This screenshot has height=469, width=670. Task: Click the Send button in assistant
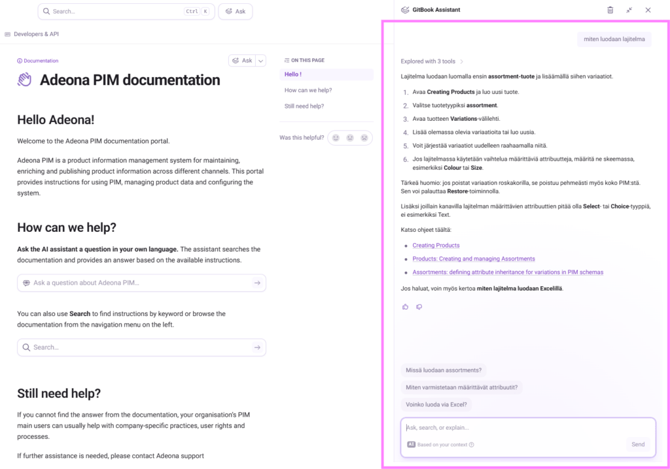point(638,444)
